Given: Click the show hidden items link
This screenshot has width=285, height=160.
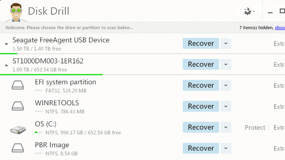Looking at the screenshot, I should point(280,27).
